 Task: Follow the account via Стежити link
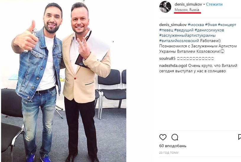[x=214, y=4]
